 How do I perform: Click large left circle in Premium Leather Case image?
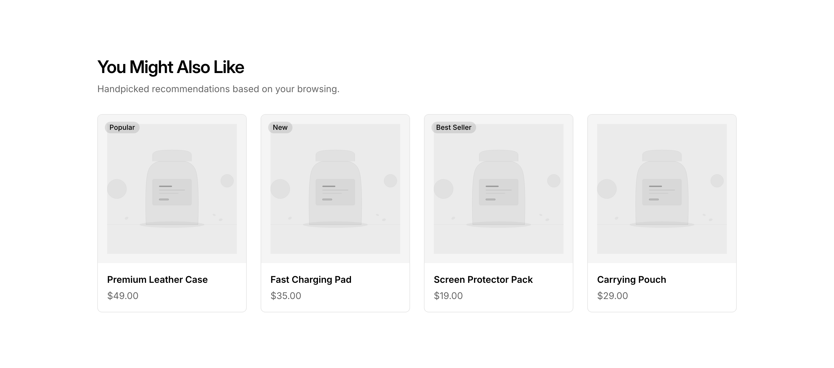coord(117,189)
